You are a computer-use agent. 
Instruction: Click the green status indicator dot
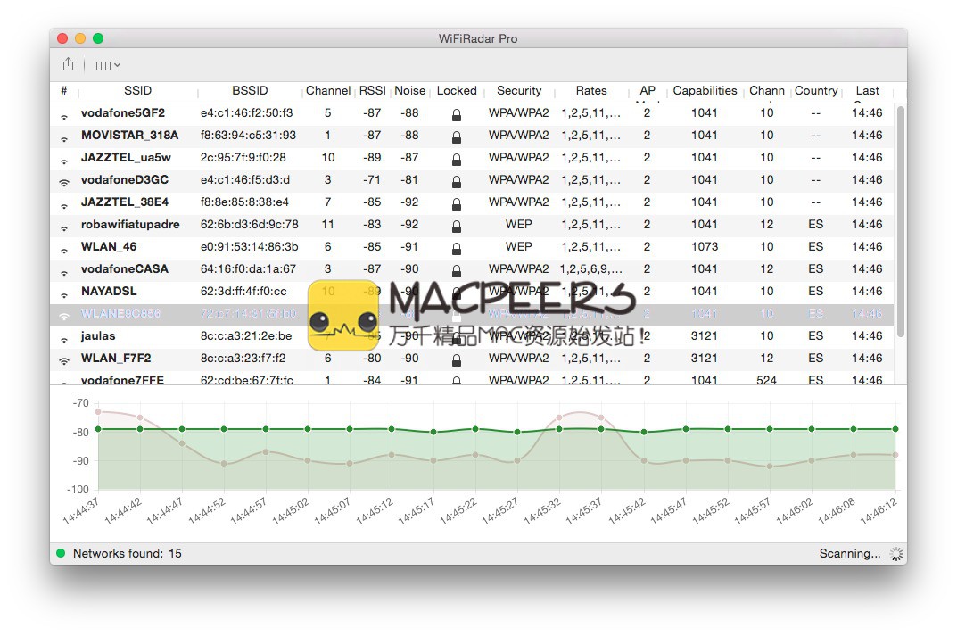pos(61,553)
